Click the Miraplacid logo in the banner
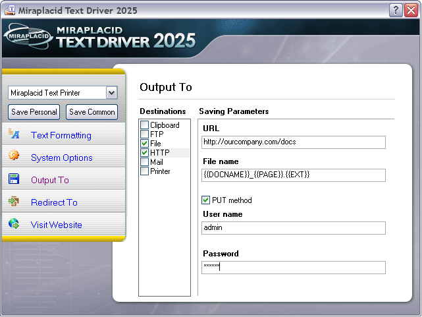The height and width of the screenshot is (317, 422). 28,36
